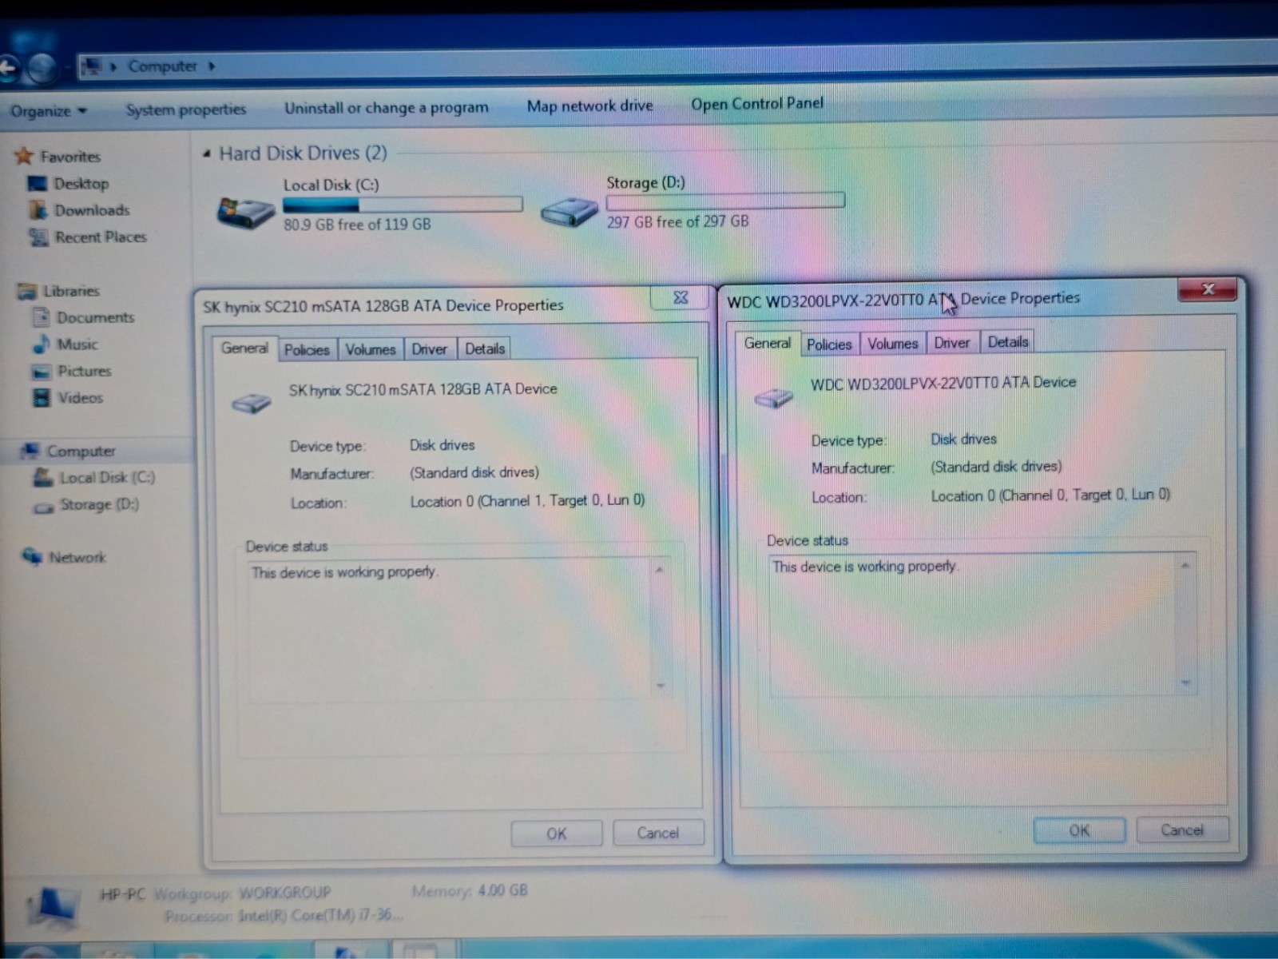Switch to Volumes tab in WDC dialog
The width and height of the screenshot is (1278, 959).
tap(892, 344)
